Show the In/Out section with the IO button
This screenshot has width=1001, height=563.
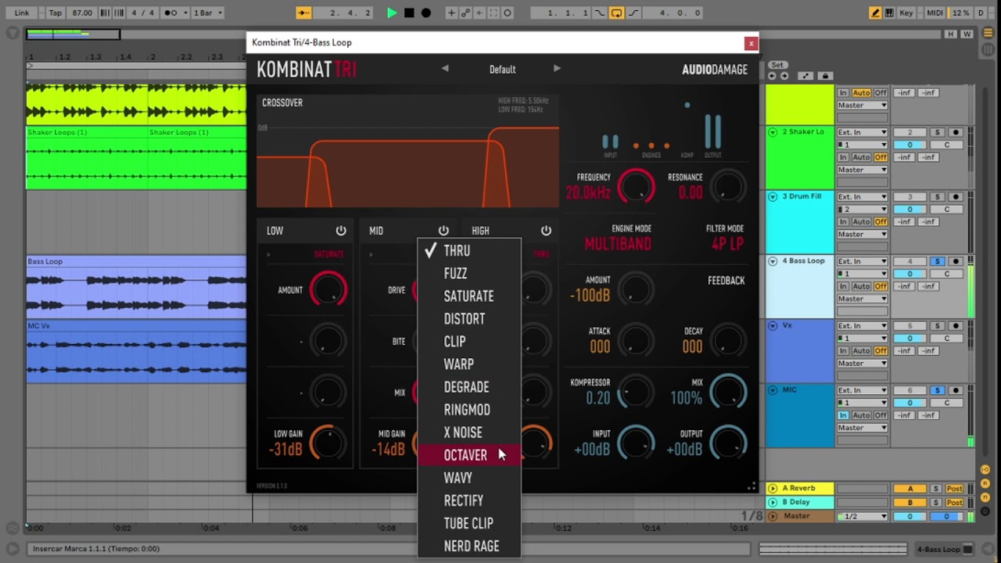point(985,469)
